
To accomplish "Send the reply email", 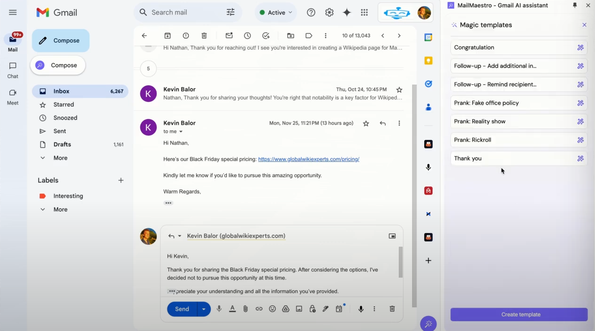I will (x=182, y=309).
